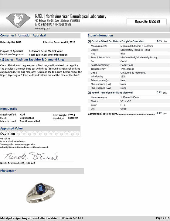The height and width of the screenshot is (221, 170).
Task: Select diamond clarity 'VS1 - VS2'
Action: click(x=126, y=101)
